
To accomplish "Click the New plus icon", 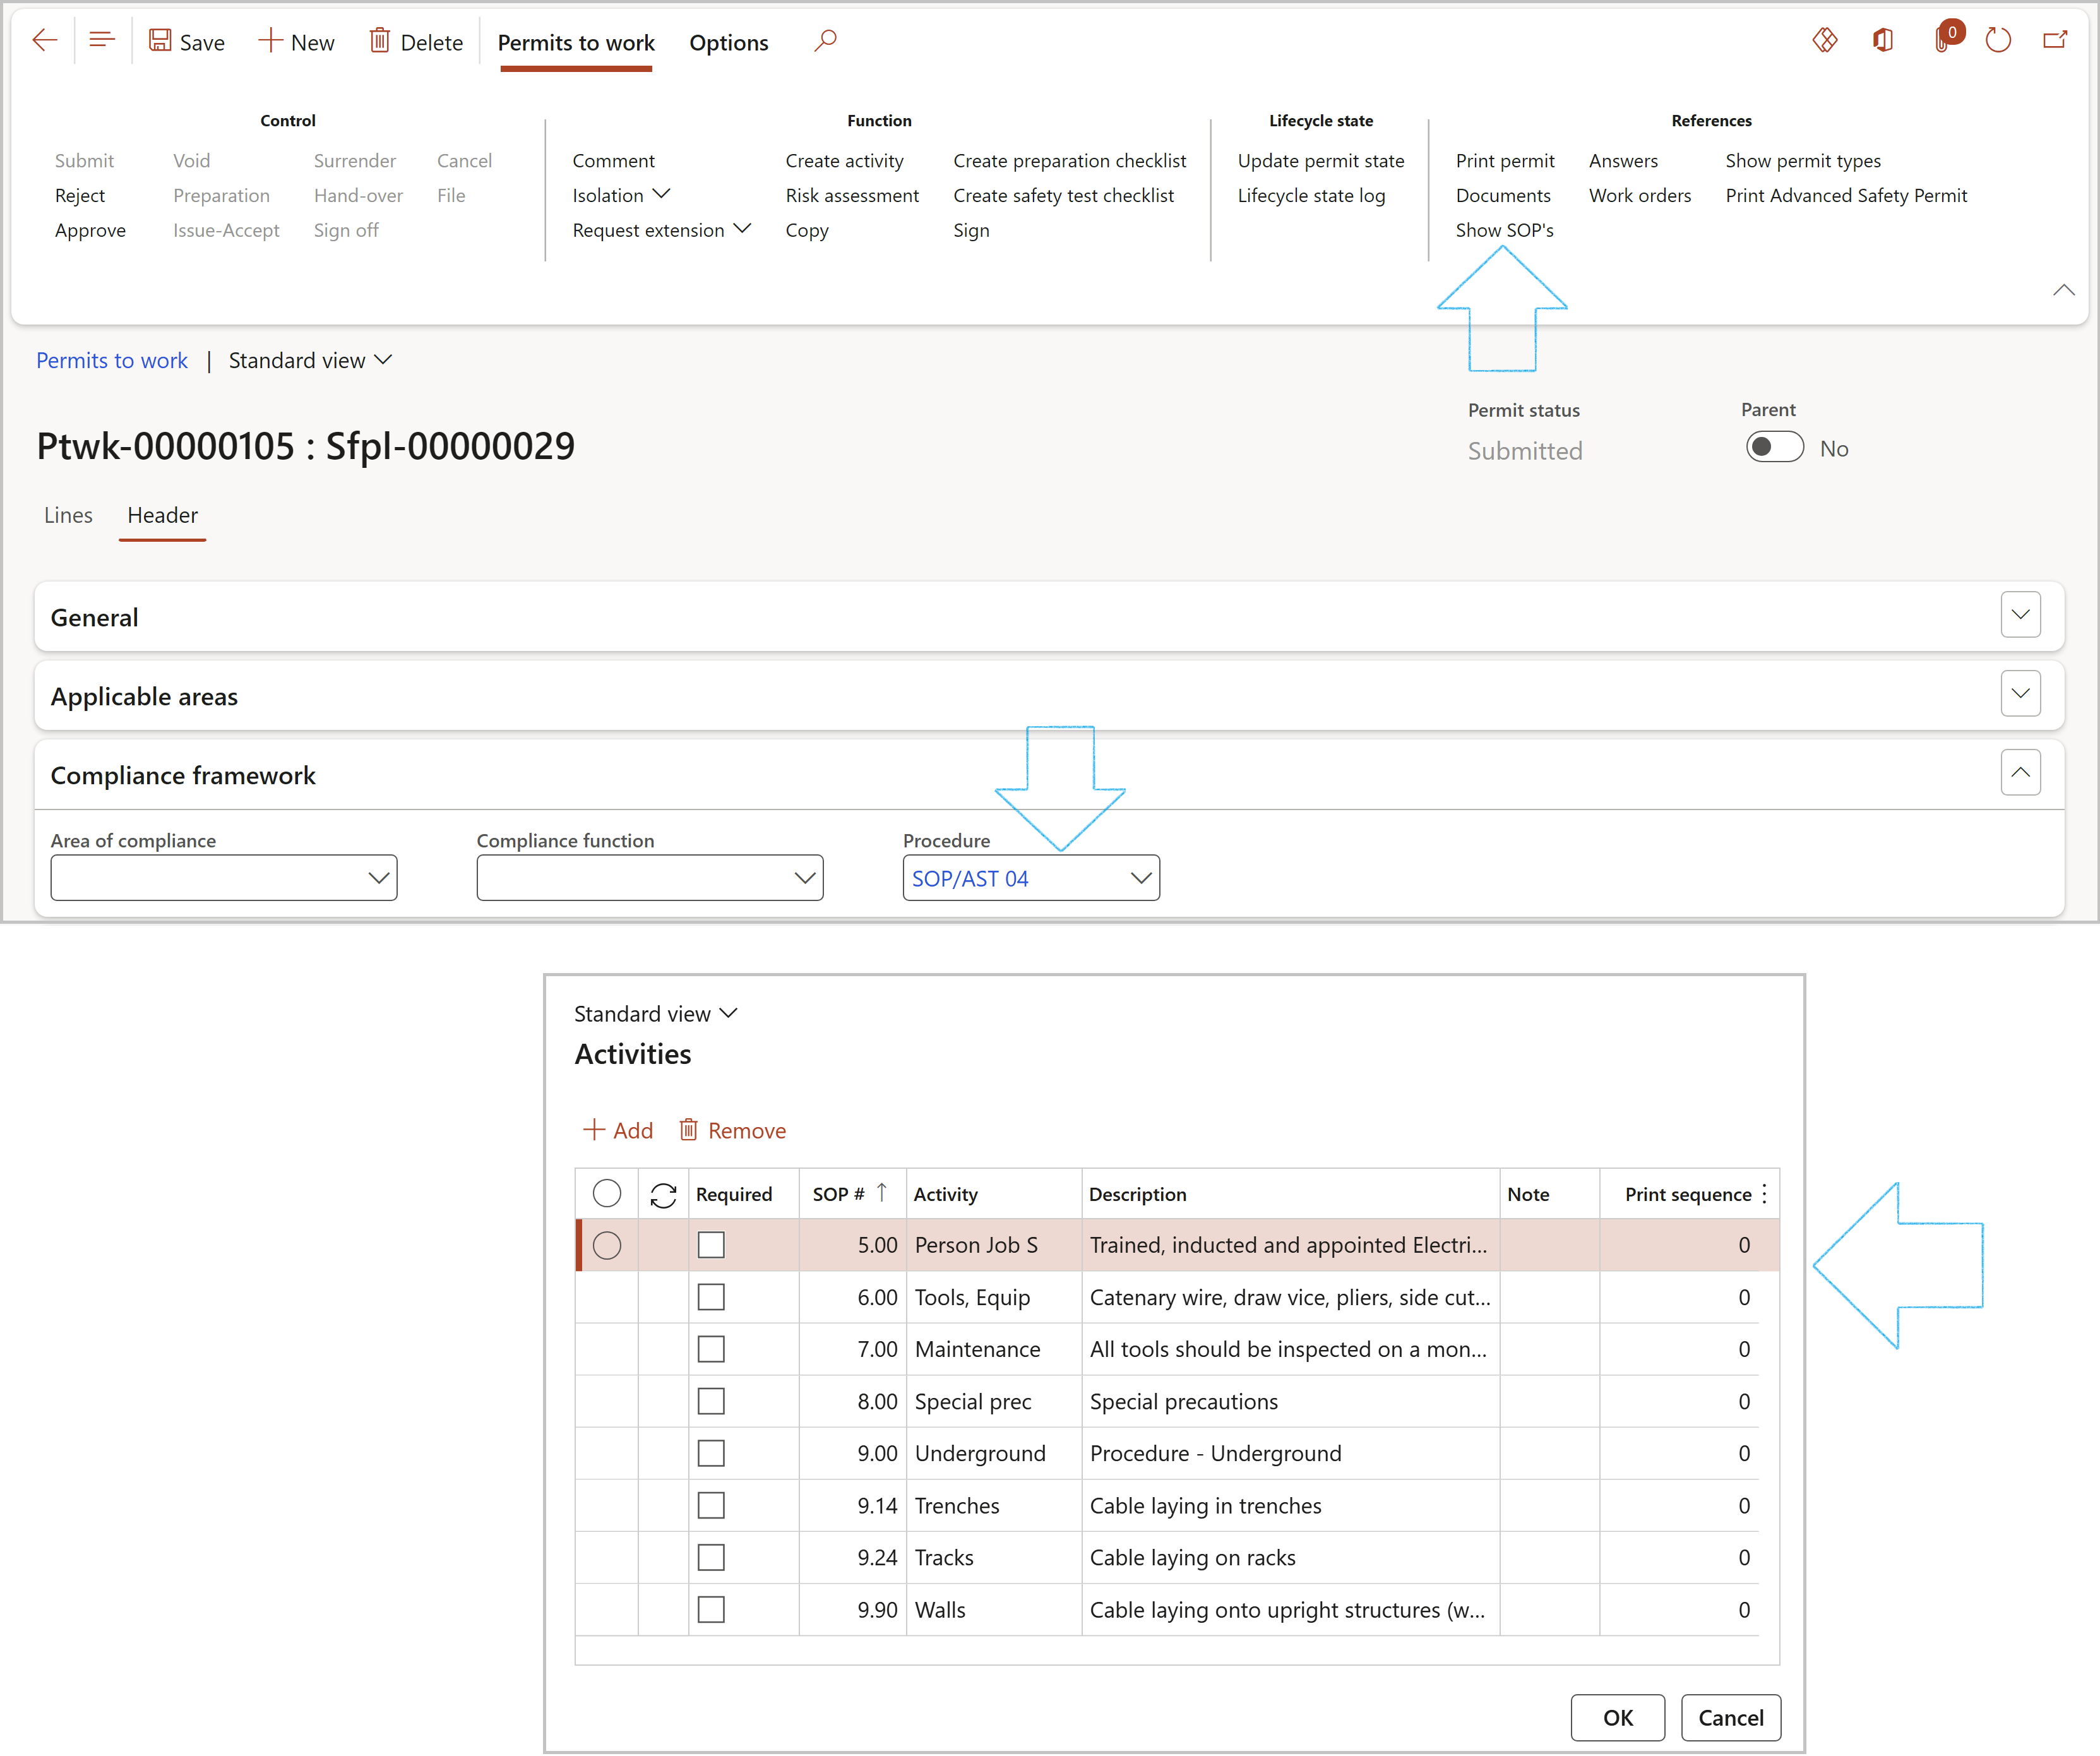I will tap(270, 41).
